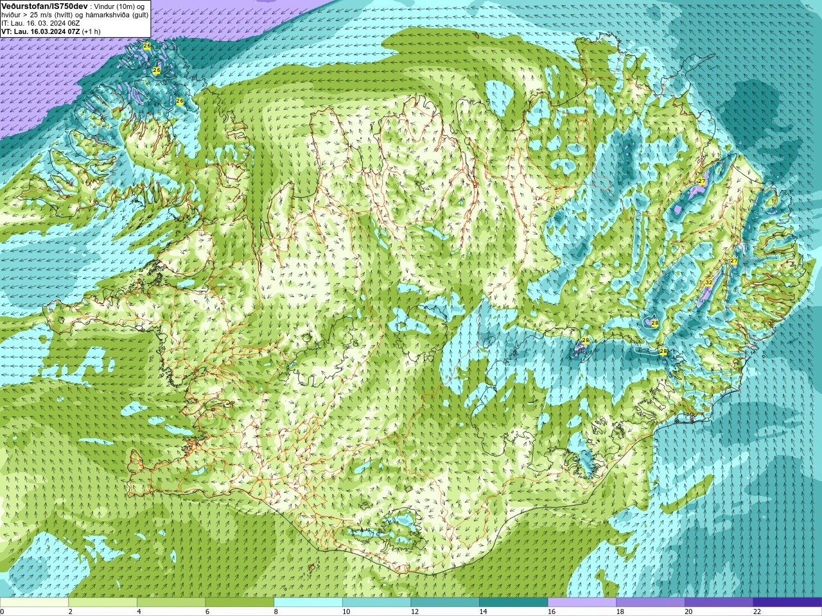Click the violet 20–22 m/s legend swatch
The image size is (822, 616).
719,603
